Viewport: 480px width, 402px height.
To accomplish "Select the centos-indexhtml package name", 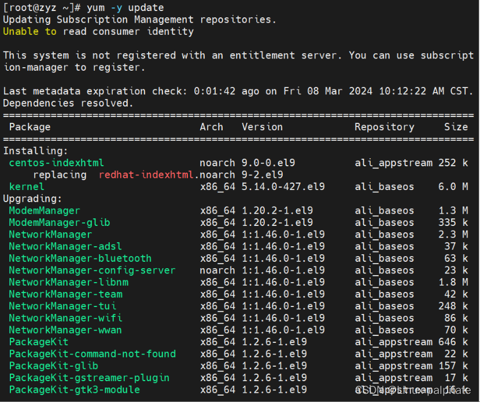I will (x=56, y=163).
